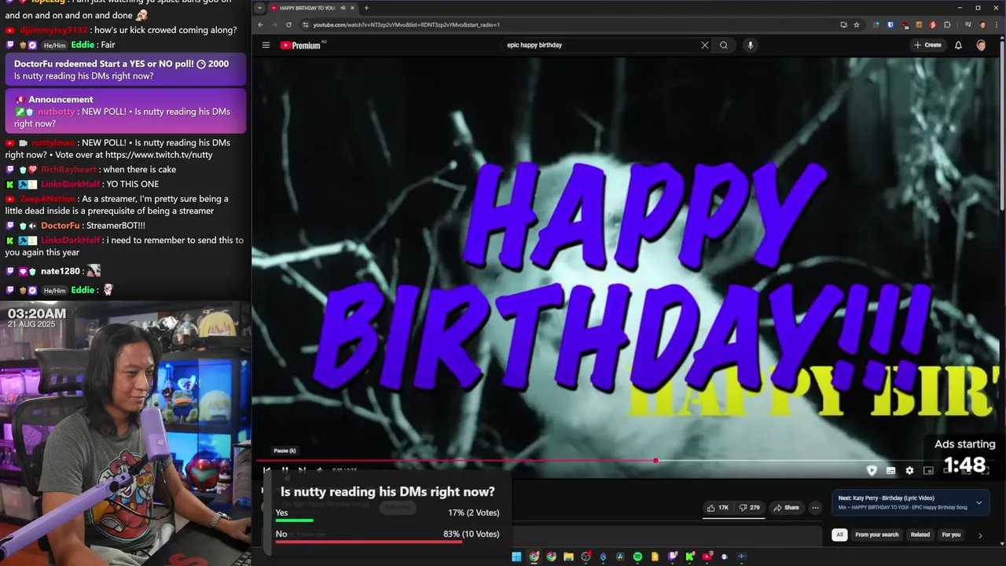Pause the video playback
The height and width of the screenshot is (566, 1006).
(285, 470)
